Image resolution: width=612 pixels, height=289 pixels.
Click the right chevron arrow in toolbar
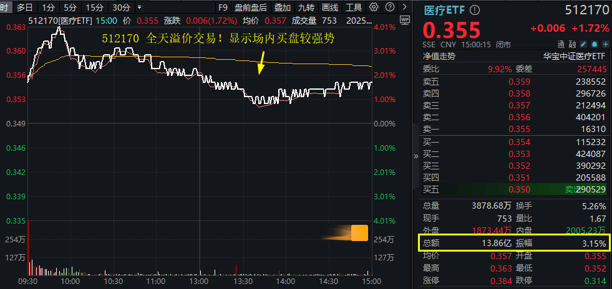pos(405,7)
